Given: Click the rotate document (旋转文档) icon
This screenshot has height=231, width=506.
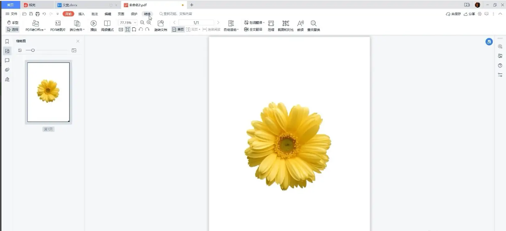Looking at the screenshot, I should pos(160,23).
